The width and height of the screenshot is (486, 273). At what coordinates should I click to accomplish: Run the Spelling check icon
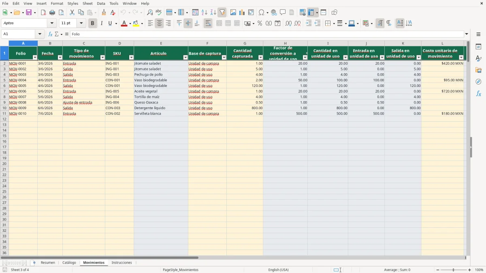(159, 13)
